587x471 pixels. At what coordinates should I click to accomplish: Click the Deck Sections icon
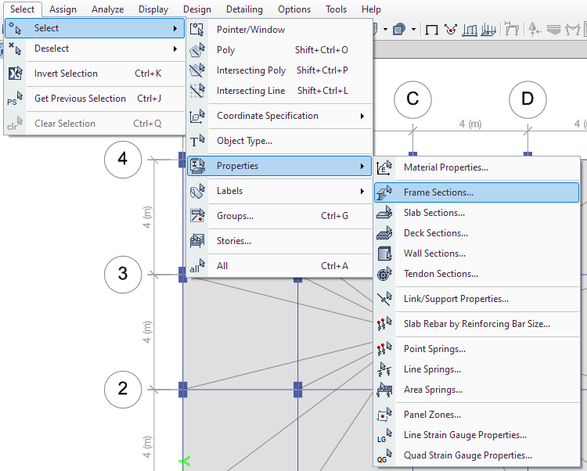384,233
